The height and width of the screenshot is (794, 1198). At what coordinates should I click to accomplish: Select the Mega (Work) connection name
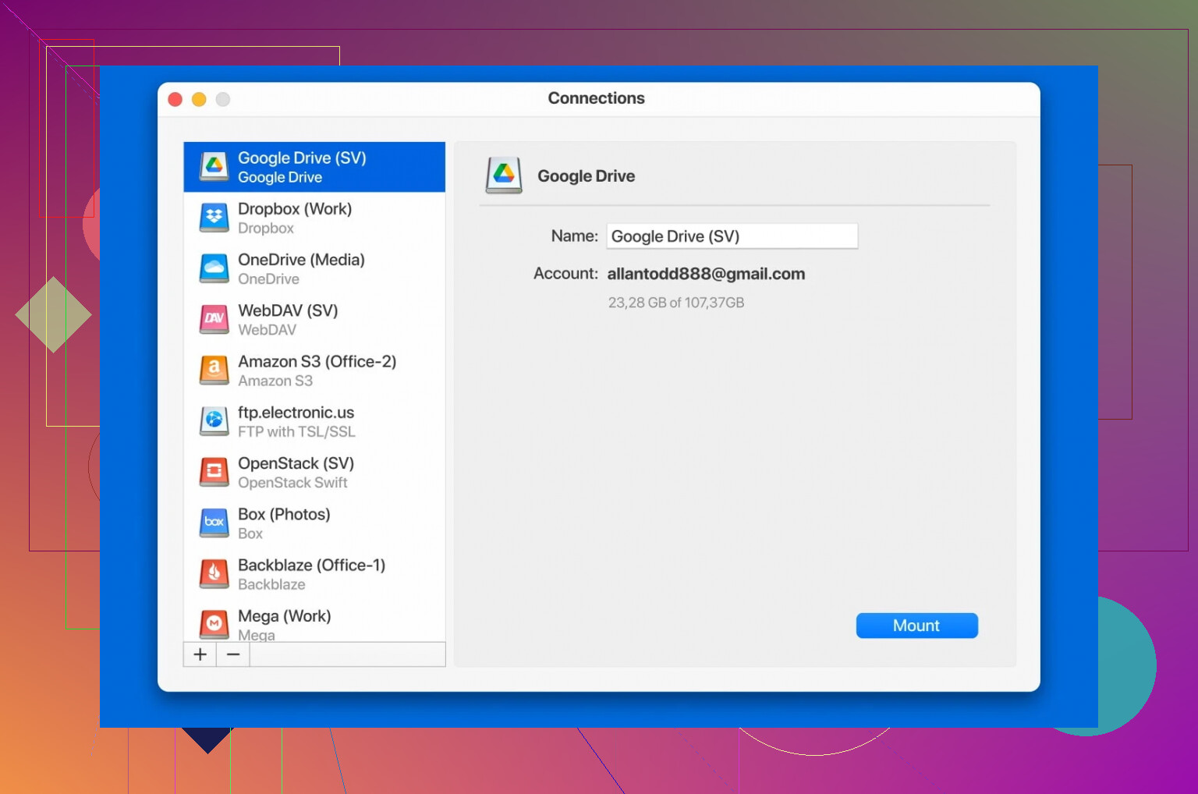click(x=284, y=616)
